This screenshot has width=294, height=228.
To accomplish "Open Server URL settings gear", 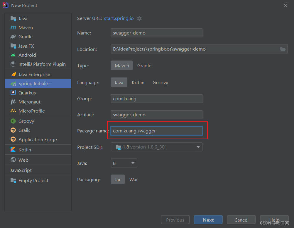I will 139,18.
